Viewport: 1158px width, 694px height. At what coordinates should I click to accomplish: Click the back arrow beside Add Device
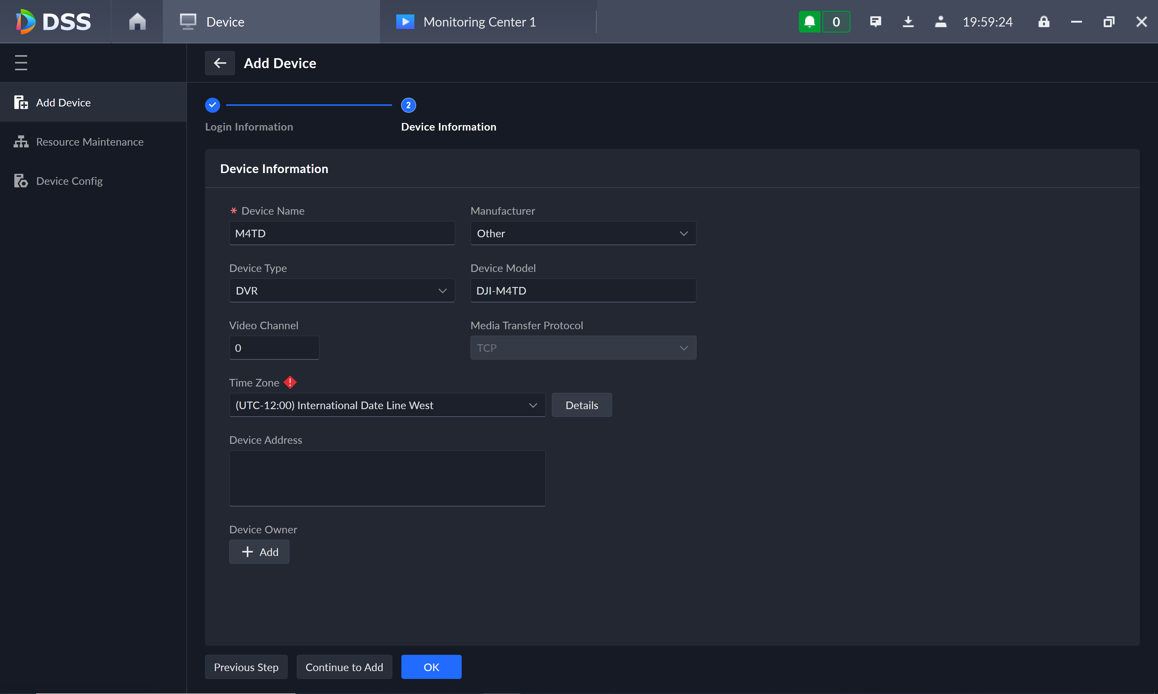coord(220,63)
